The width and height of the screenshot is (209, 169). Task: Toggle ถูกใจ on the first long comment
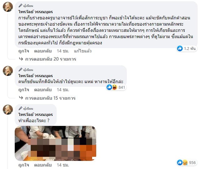(24, 51)
